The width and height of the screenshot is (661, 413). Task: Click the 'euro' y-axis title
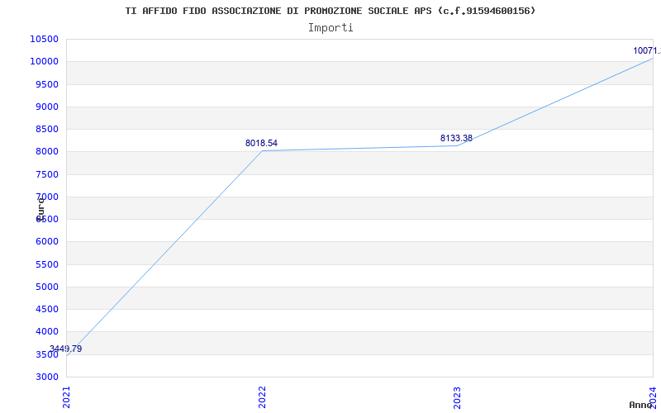(40, 207)
